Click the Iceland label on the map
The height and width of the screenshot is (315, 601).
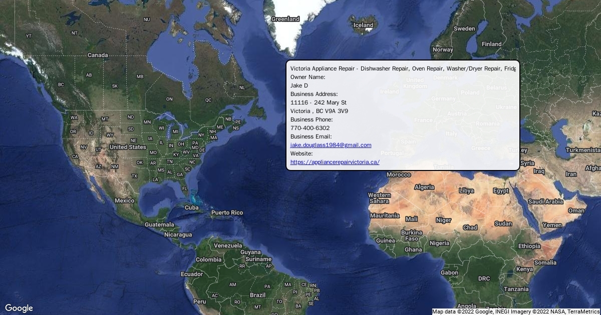(x=364, y=25)
